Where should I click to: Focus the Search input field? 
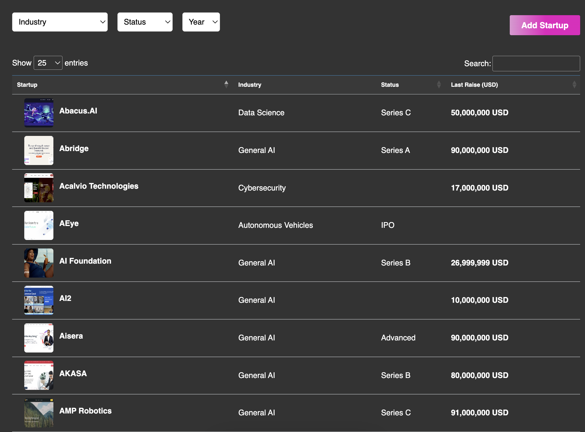point(536,63)
